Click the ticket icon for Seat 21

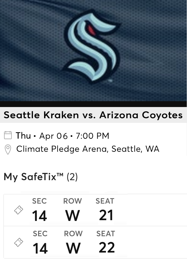pos(18,209)
